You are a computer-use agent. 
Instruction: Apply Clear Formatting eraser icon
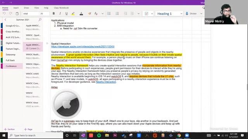coord(90,14)
